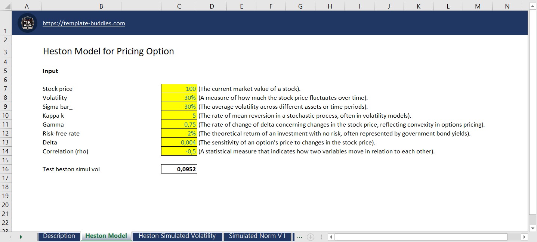
Task: Select the Simulated Norm V I tab
Action: (257, 236)
